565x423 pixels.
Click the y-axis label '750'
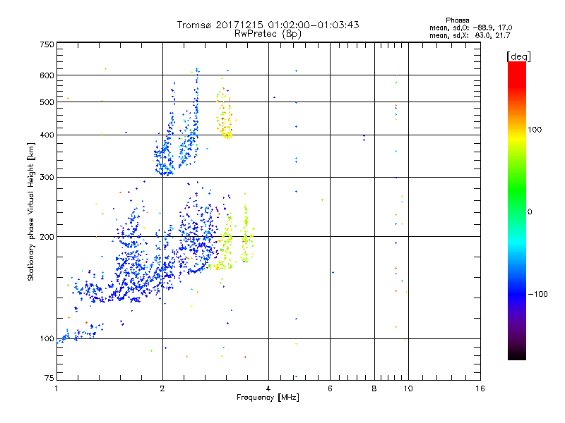click(47, 44)
